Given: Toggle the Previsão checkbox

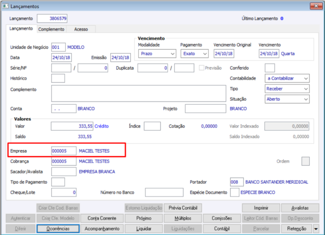Looking at the screenshot, I should pyautogui.click(x=201, y=68).
